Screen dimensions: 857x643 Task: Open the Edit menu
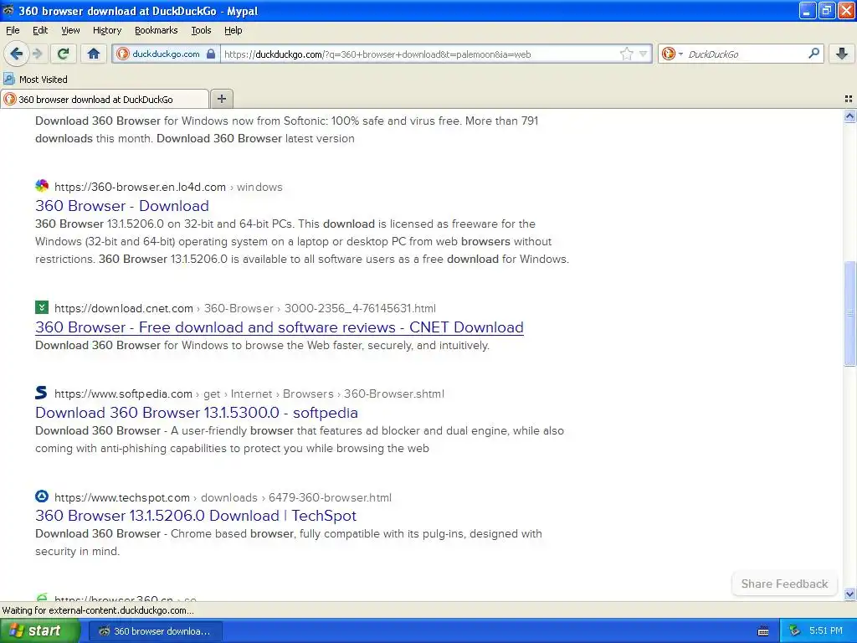[40, 30]
